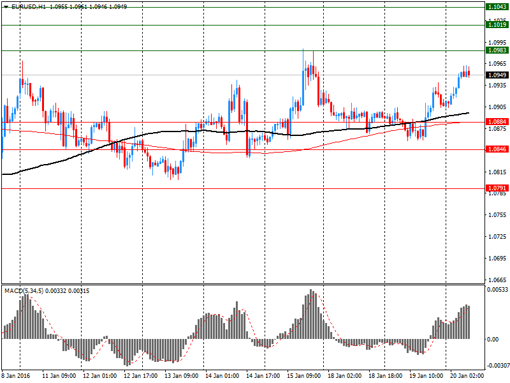Click the 14 Jan 01:00 time label
510x383 pixels.
[x=222, y=376]
